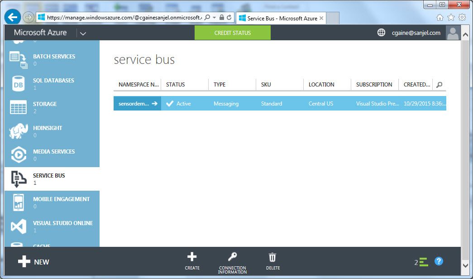Open the Storage table icon

(19, 107)
